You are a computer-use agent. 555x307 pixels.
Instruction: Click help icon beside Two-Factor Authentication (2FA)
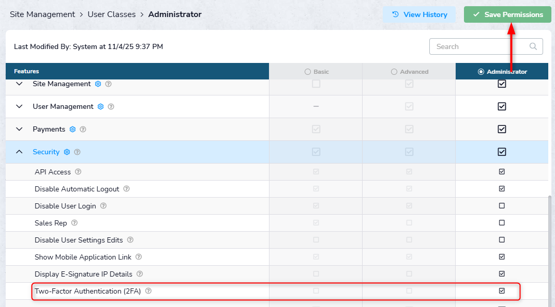148,291
